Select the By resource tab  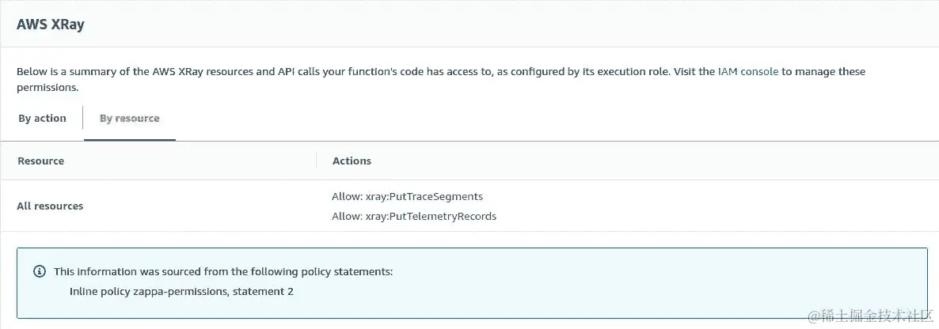pyautogui.click(x=129, y=119)
